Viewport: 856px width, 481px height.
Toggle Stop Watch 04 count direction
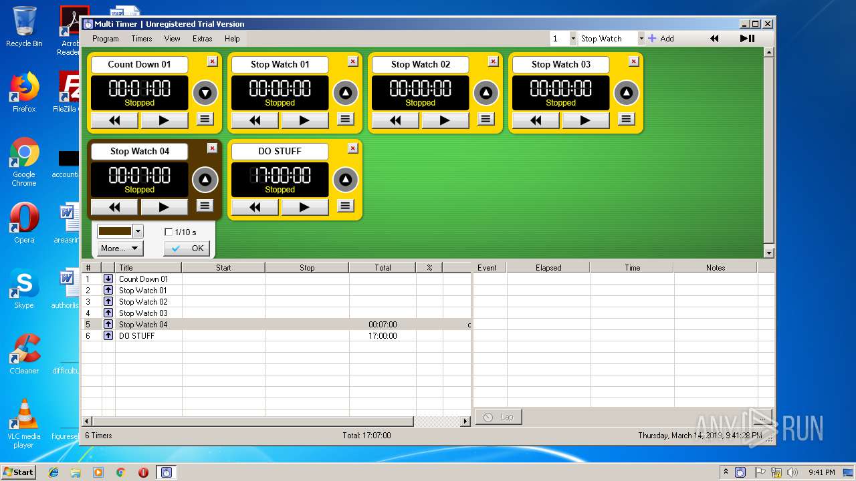coord(205,180)
